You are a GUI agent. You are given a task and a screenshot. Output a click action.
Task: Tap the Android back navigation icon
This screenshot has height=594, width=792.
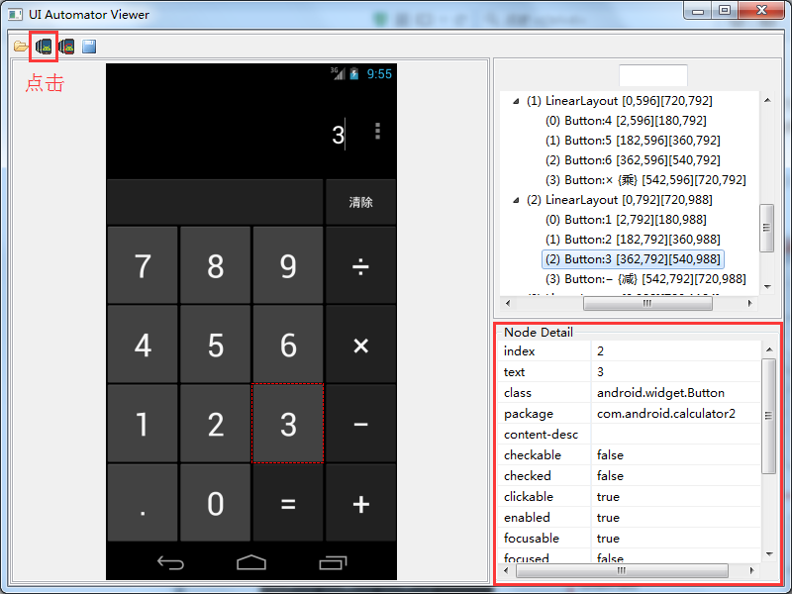coord(170,562)
